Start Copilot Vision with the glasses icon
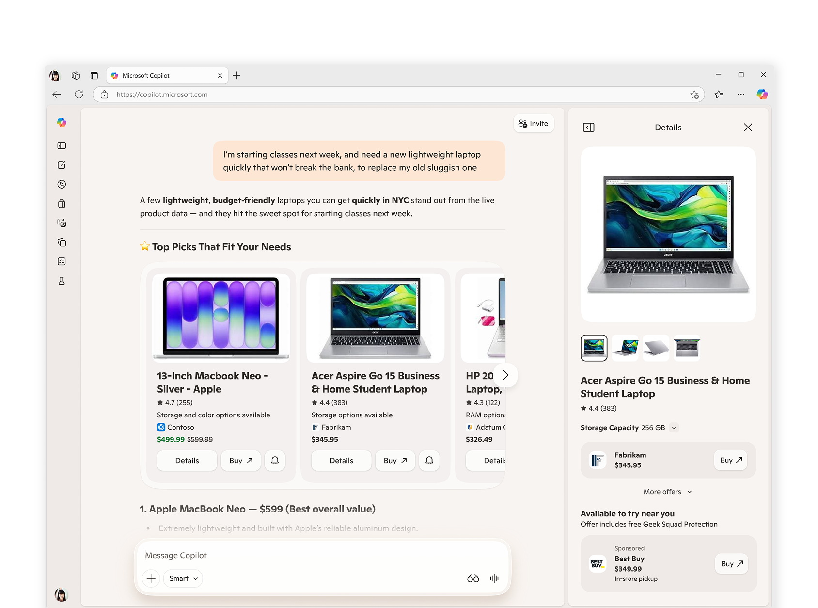Screen dimensions: 818x608 point(473,578)
